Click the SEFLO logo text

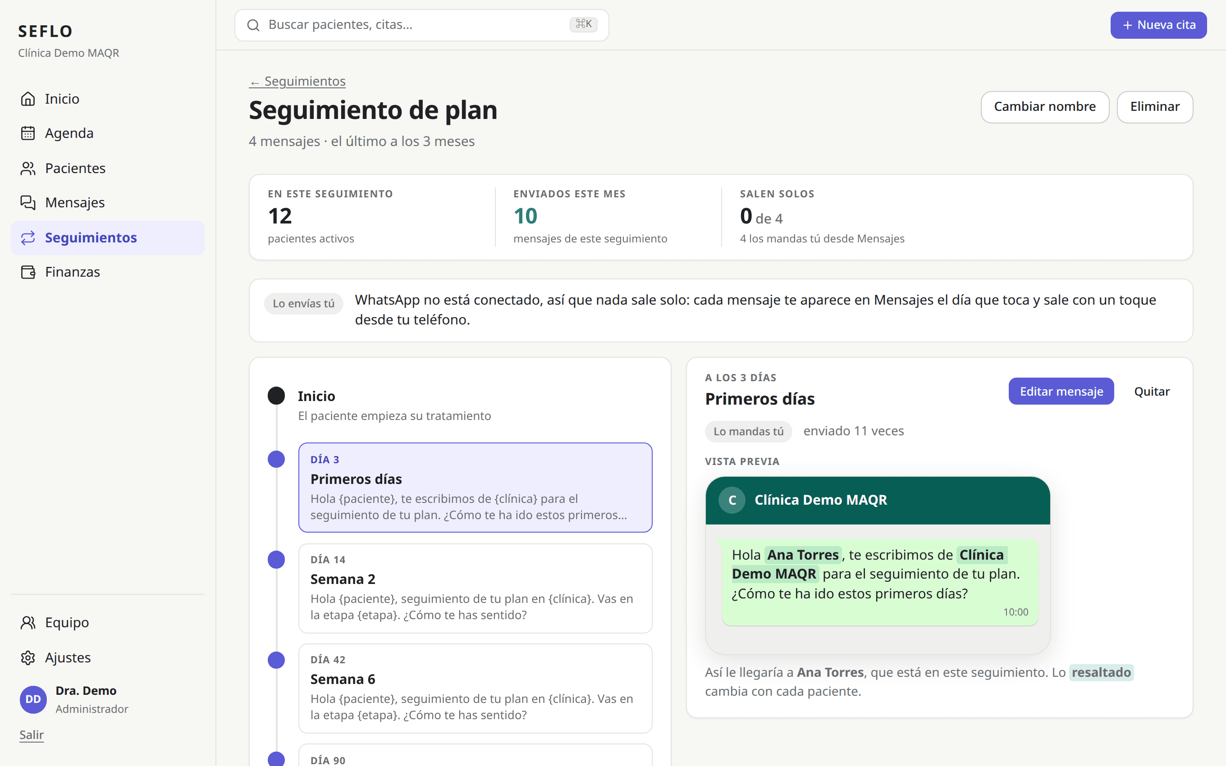click(46, 32)
